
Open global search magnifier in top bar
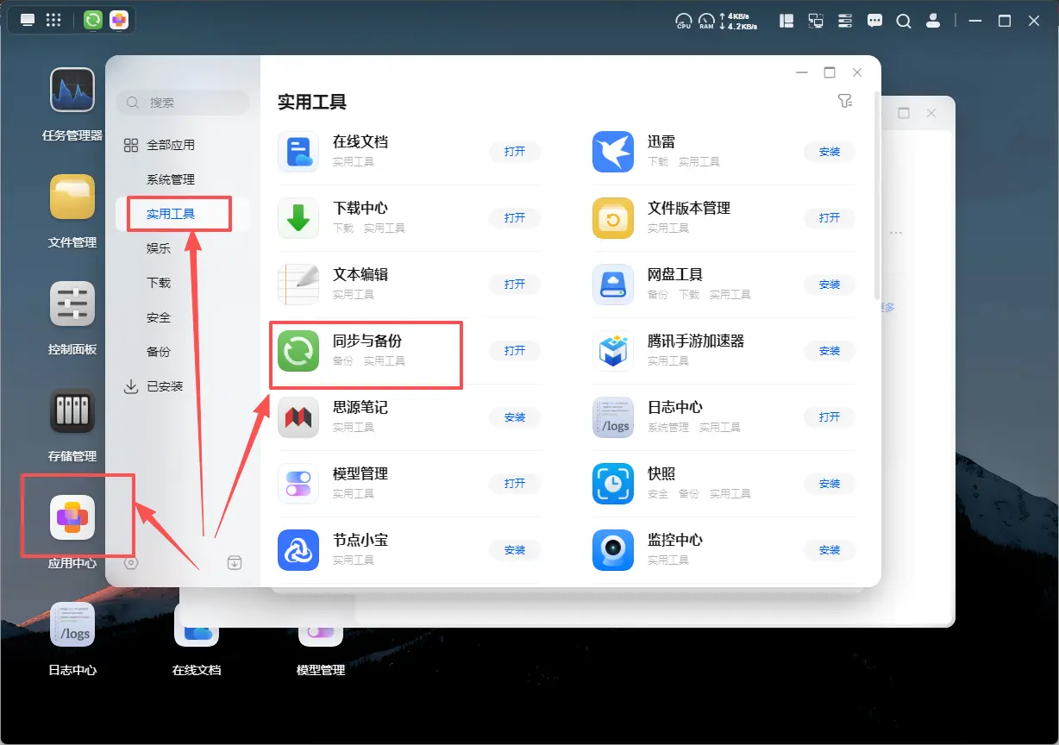coord(904,21)
